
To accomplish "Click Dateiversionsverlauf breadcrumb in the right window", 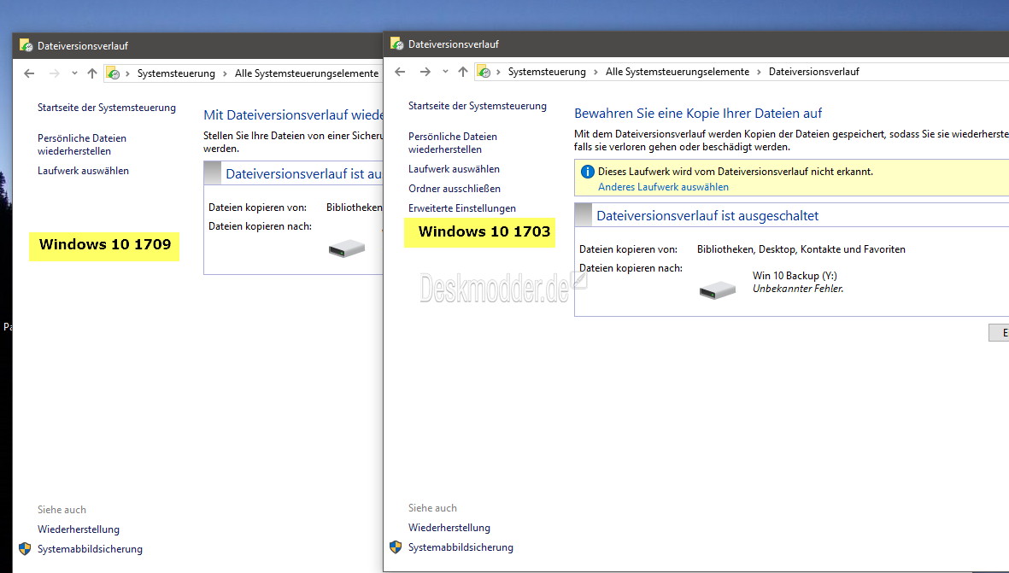I will tap(814, 72).
